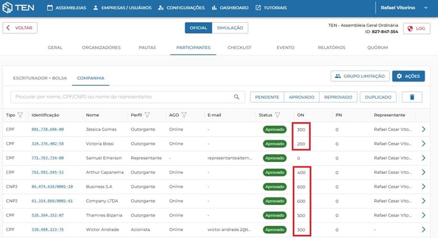Switch to the Quórum tab
Screen dimensions: 438x238
tap(378, 48)
